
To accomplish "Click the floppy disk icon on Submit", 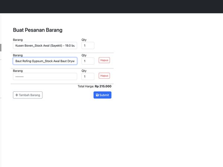I will 97,95.
